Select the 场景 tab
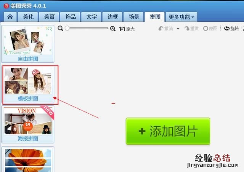 [x=133, y=17]
